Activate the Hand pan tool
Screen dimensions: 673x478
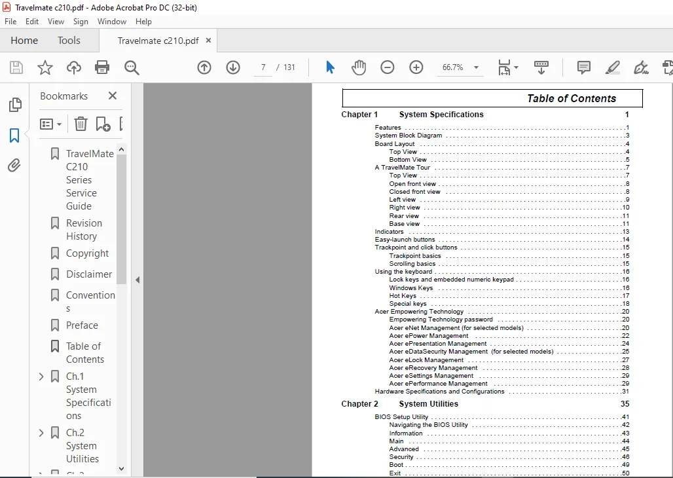pos(359,67)
